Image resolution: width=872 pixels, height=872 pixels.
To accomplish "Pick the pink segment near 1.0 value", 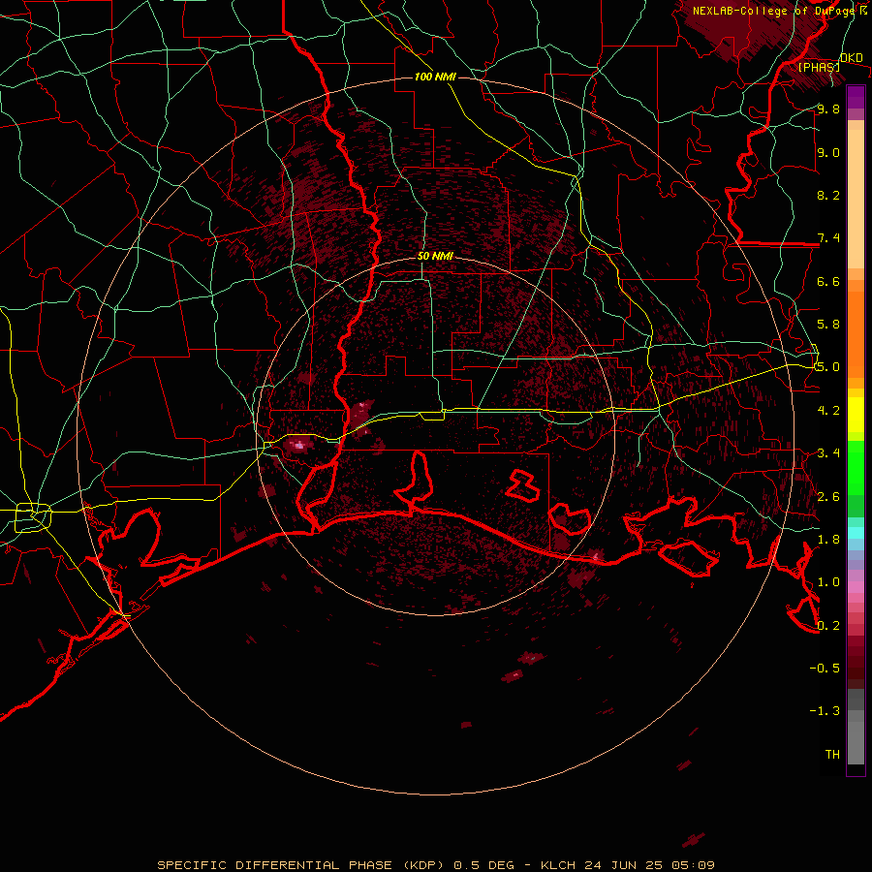I will tap(856, 587).
